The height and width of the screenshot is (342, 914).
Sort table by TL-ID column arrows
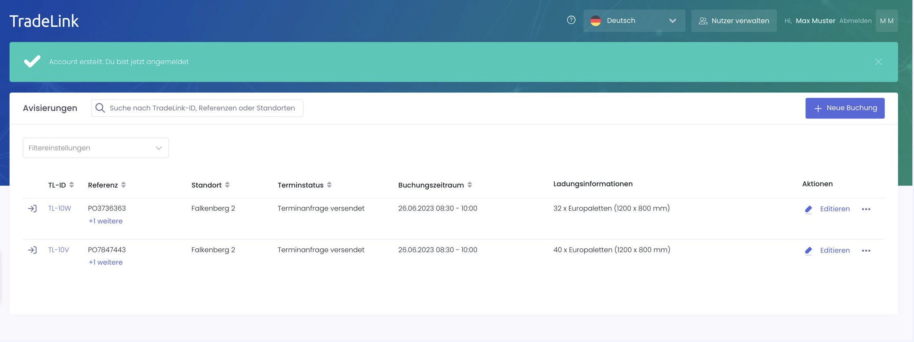pyautogui.click(x=71, y=185)
